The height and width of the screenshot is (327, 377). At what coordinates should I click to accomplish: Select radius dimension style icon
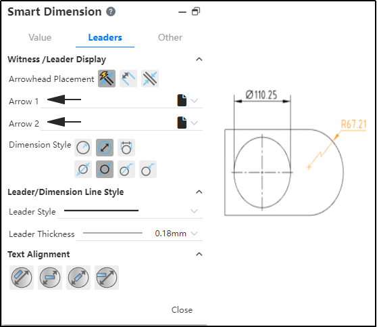click(83, 148)
